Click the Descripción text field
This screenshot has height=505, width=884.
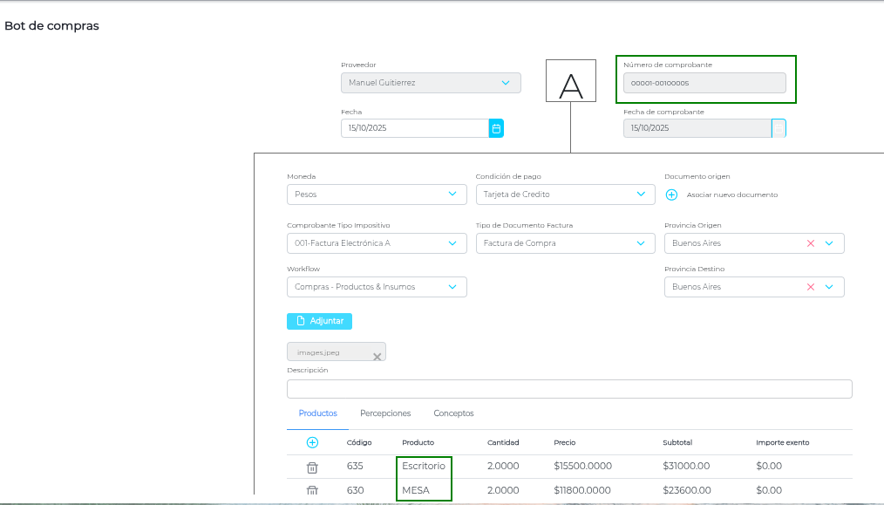click(x=569, y=389)
